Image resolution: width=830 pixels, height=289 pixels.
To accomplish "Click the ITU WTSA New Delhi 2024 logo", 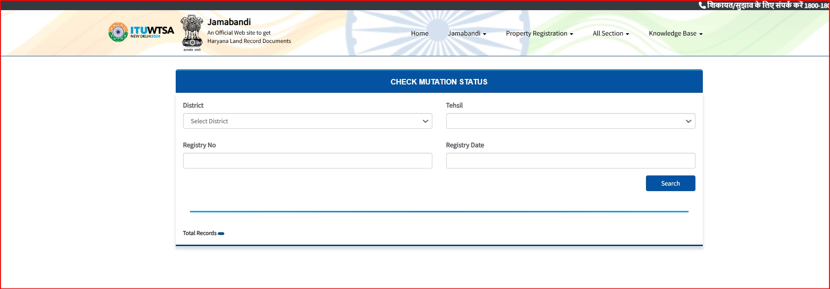I will pyautogui.click(x=141, y=32).
